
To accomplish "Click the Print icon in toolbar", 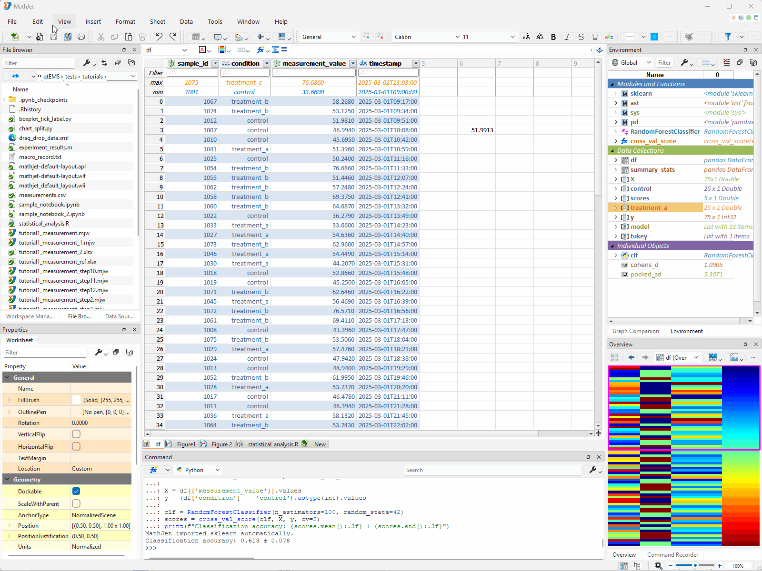I will point(81,37).
